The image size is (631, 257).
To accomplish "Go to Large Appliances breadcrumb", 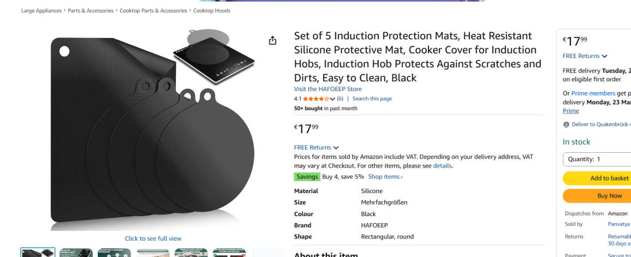I will pyautogui.click(x=41, y=11).
